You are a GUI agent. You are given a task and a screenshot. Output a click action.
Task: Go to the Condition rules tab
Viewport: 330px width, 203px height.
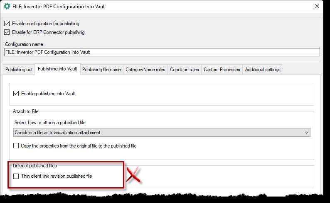(185, 70)
